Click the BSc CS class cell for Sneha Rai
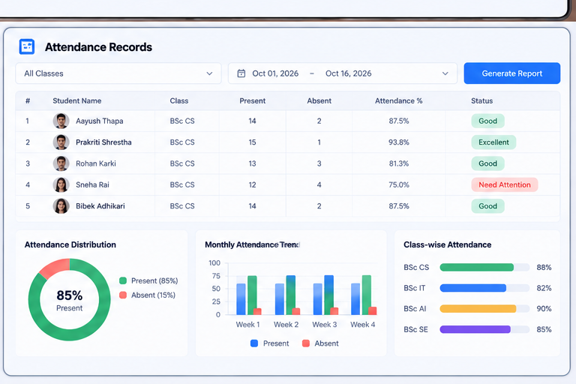The width and height of the screenshot is (576, 384). pyautogui.click(x=182, y=184)
